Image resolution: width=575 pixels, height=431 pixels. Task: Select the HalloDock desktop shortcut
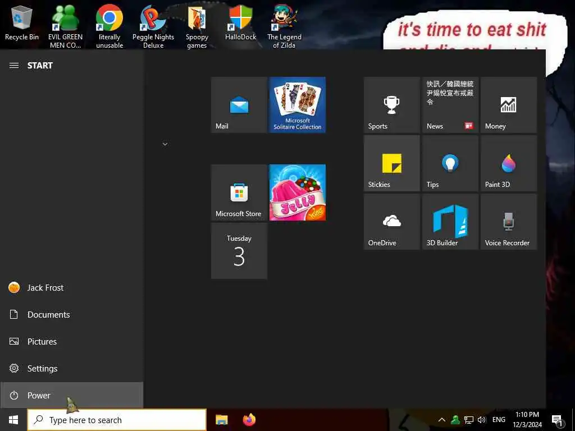[240, 24]
